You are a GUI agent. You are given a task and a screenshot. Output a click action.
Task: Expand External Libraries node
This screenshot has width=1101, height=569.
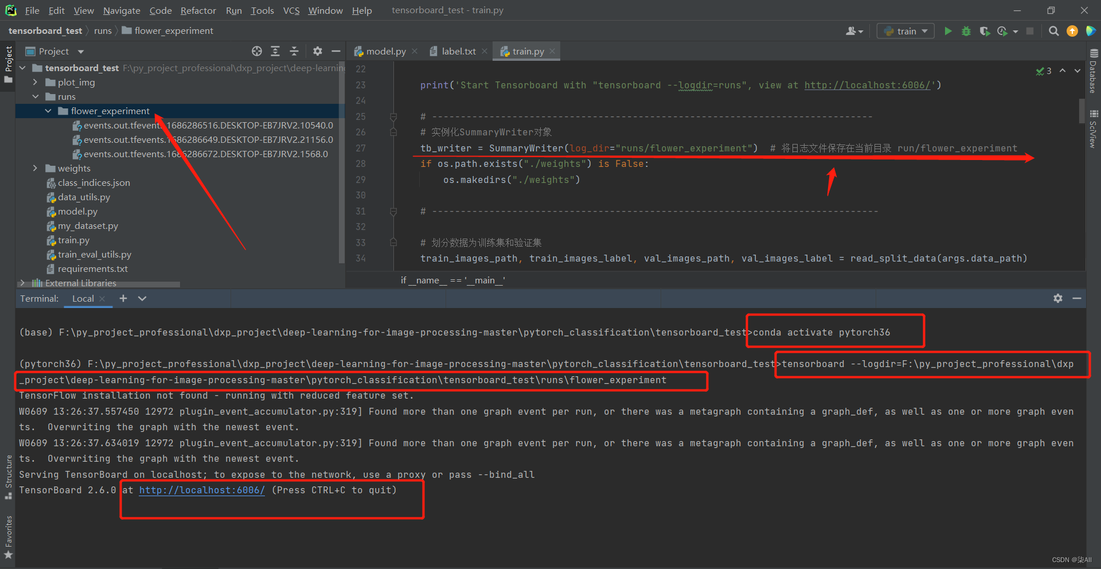(22, 283)
